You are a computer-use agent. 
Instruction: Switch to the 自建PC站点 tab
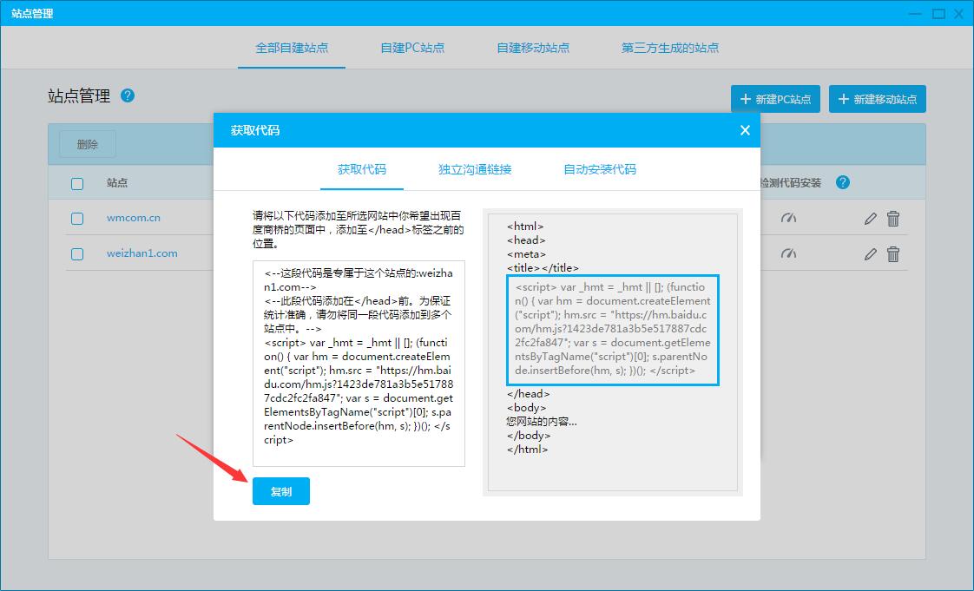[x=411, y=49]
